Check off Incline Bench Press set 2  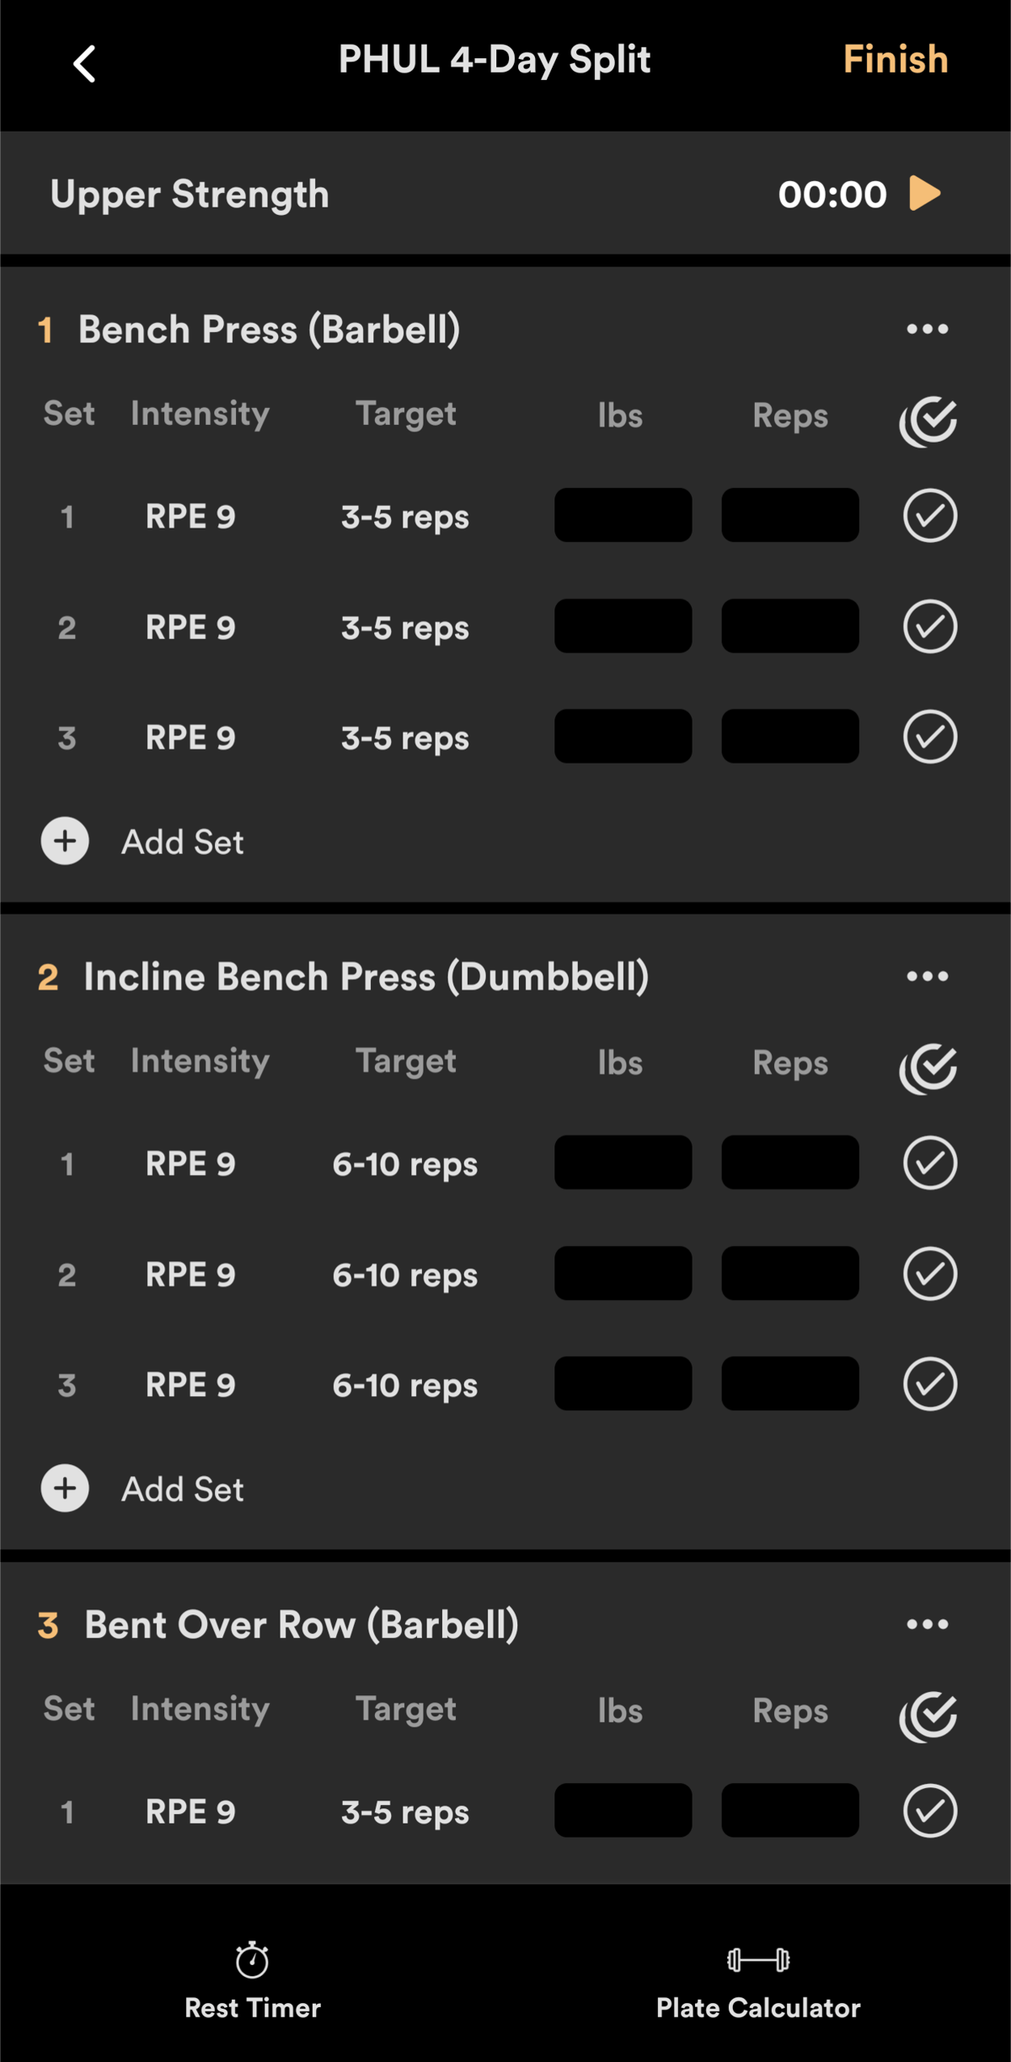point(930,1273)
